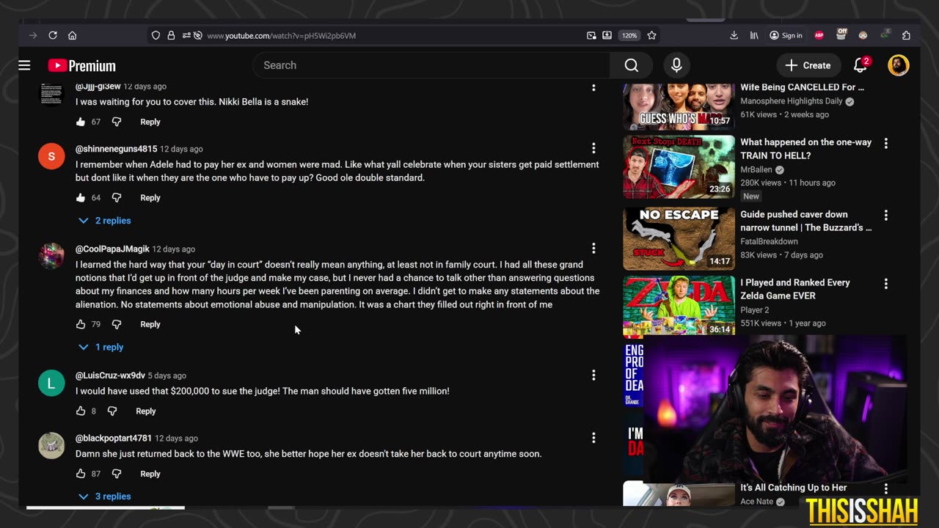The image size is (939, 528).
Task: Open options menu for shinneneguns4815 comment
Action: point(593,148)
